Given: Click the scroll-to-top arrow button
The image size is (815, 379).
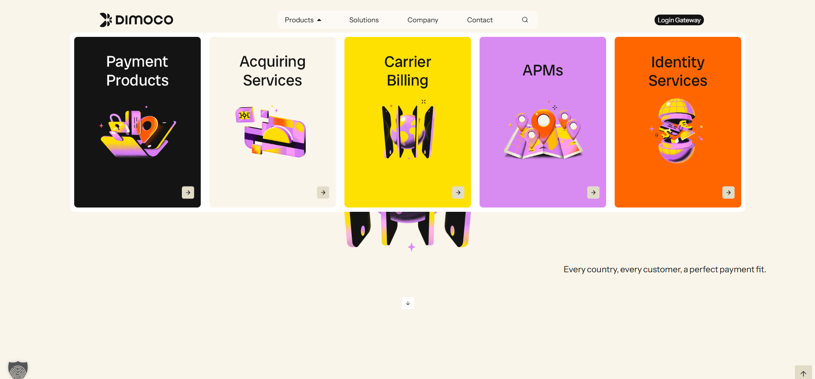Looking at the screenshot, I should point(803,373).
